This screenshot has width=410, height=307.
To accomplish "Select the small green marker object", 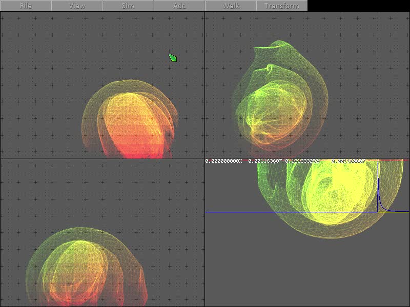I will coord(173,58).
